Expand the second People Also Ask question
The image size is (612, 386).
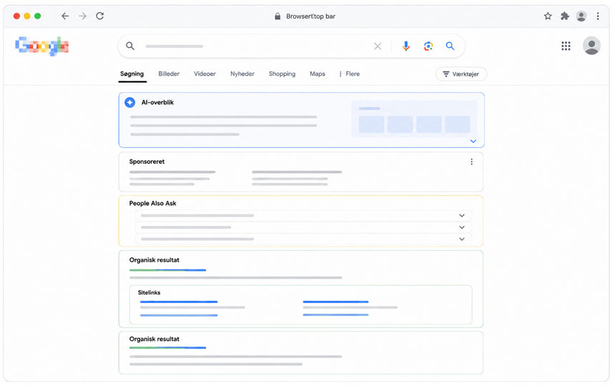tap(462, 227)
